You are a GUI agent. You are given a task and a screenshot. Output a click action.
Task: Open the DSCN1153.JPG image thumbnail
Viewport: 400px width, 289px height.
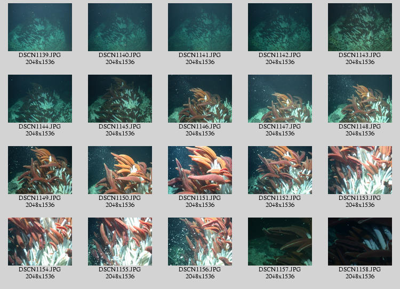click(360, 170)
